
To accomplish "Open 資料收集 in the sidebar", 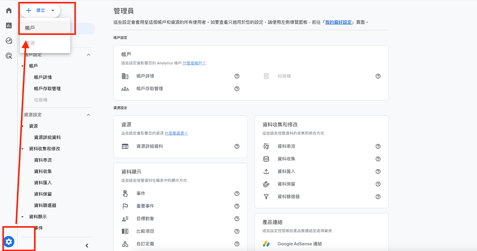I will [43, 172].
